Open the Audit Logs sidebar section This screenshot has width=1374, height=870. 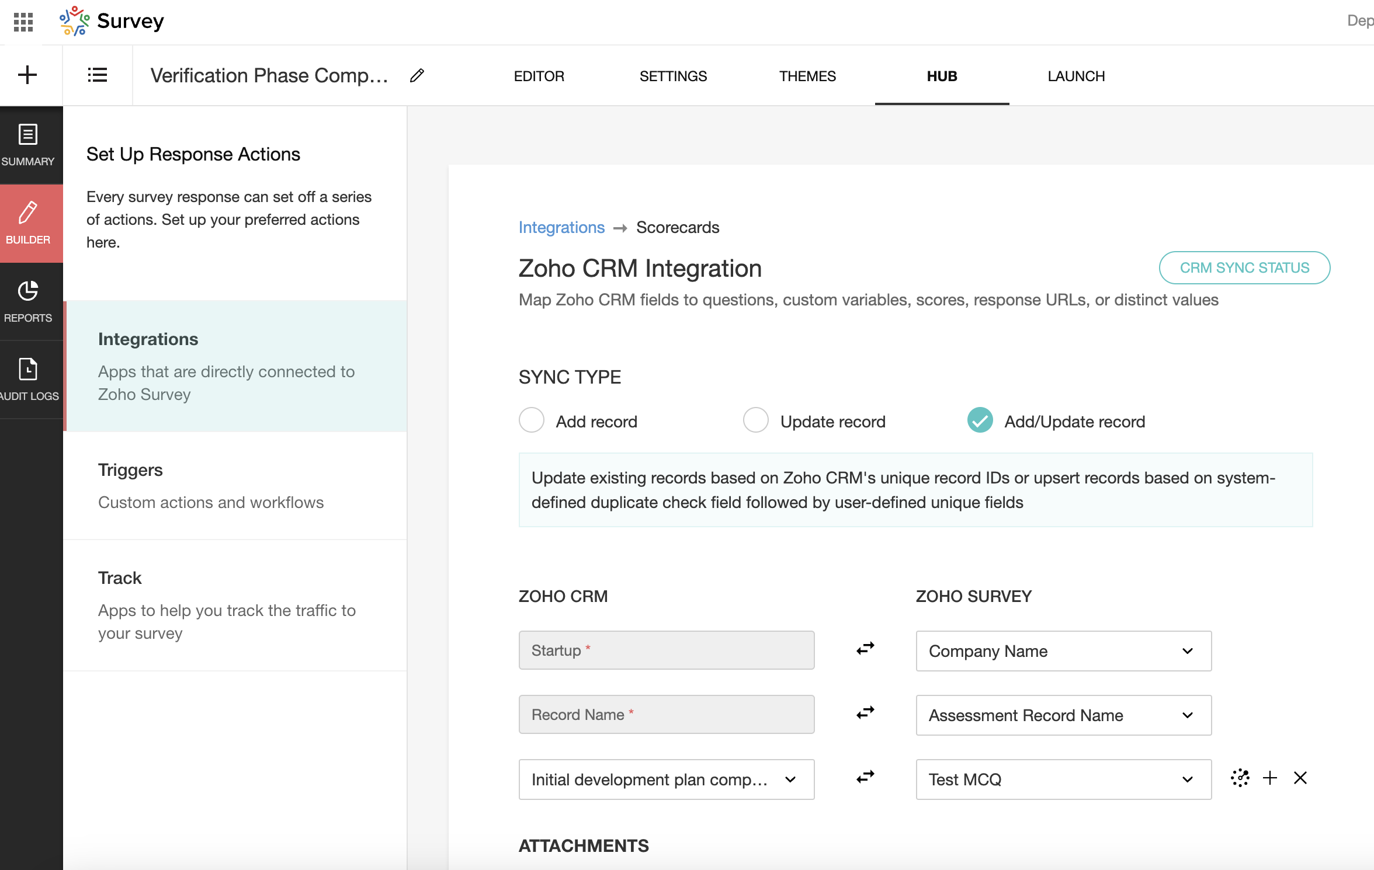coord(28,380)
